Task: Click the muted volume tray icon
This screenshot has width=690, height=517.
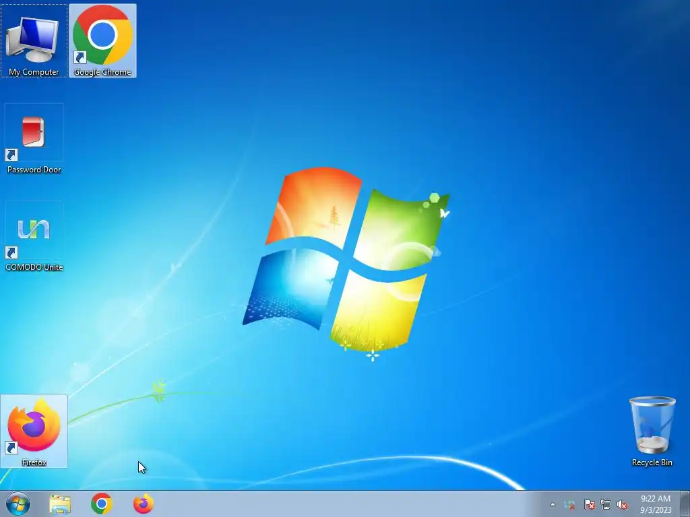Action: tap(622, 505)
